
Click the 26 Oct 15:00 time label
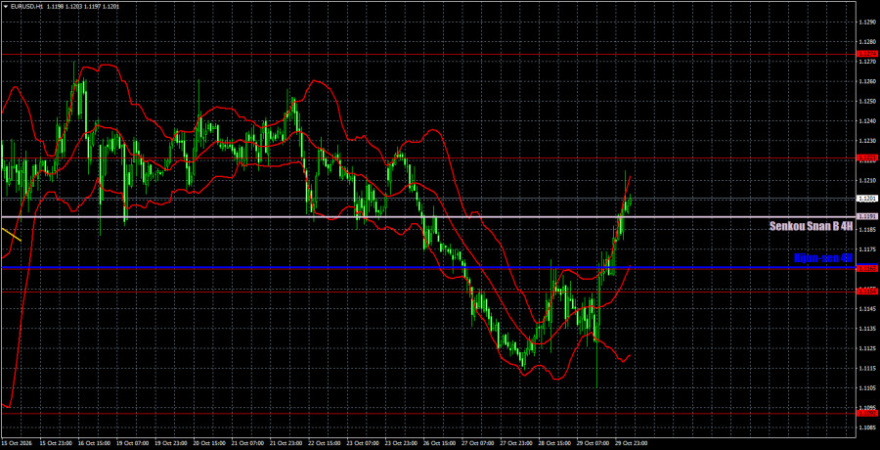[x=437, y=443]
